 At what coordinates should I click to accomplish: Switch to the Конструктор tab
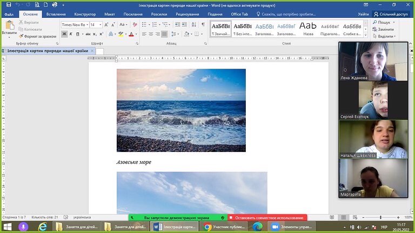tap(85, 14)
